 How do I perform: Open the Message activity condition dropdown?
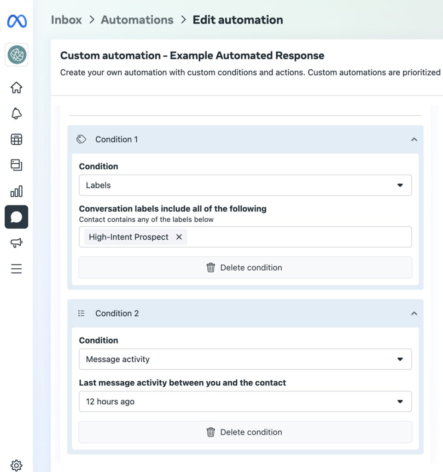coord(245,359)
